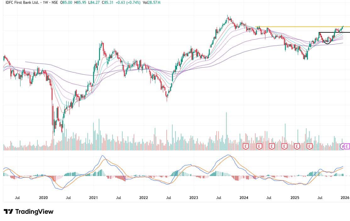Click the 2025 label on time axis
The height and width of the screenshot is (221, 350).
point(295,197)
